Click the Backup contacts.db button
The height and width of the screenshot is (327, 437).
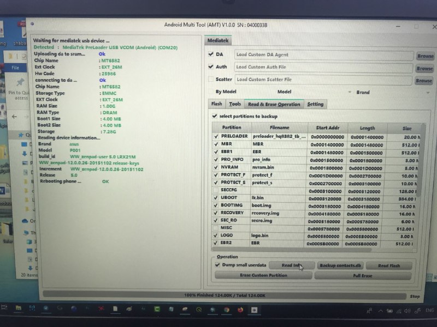coord(340,265)
